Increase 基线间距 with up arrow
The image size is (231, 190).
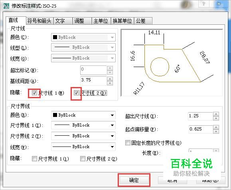(x=110, y=79)
